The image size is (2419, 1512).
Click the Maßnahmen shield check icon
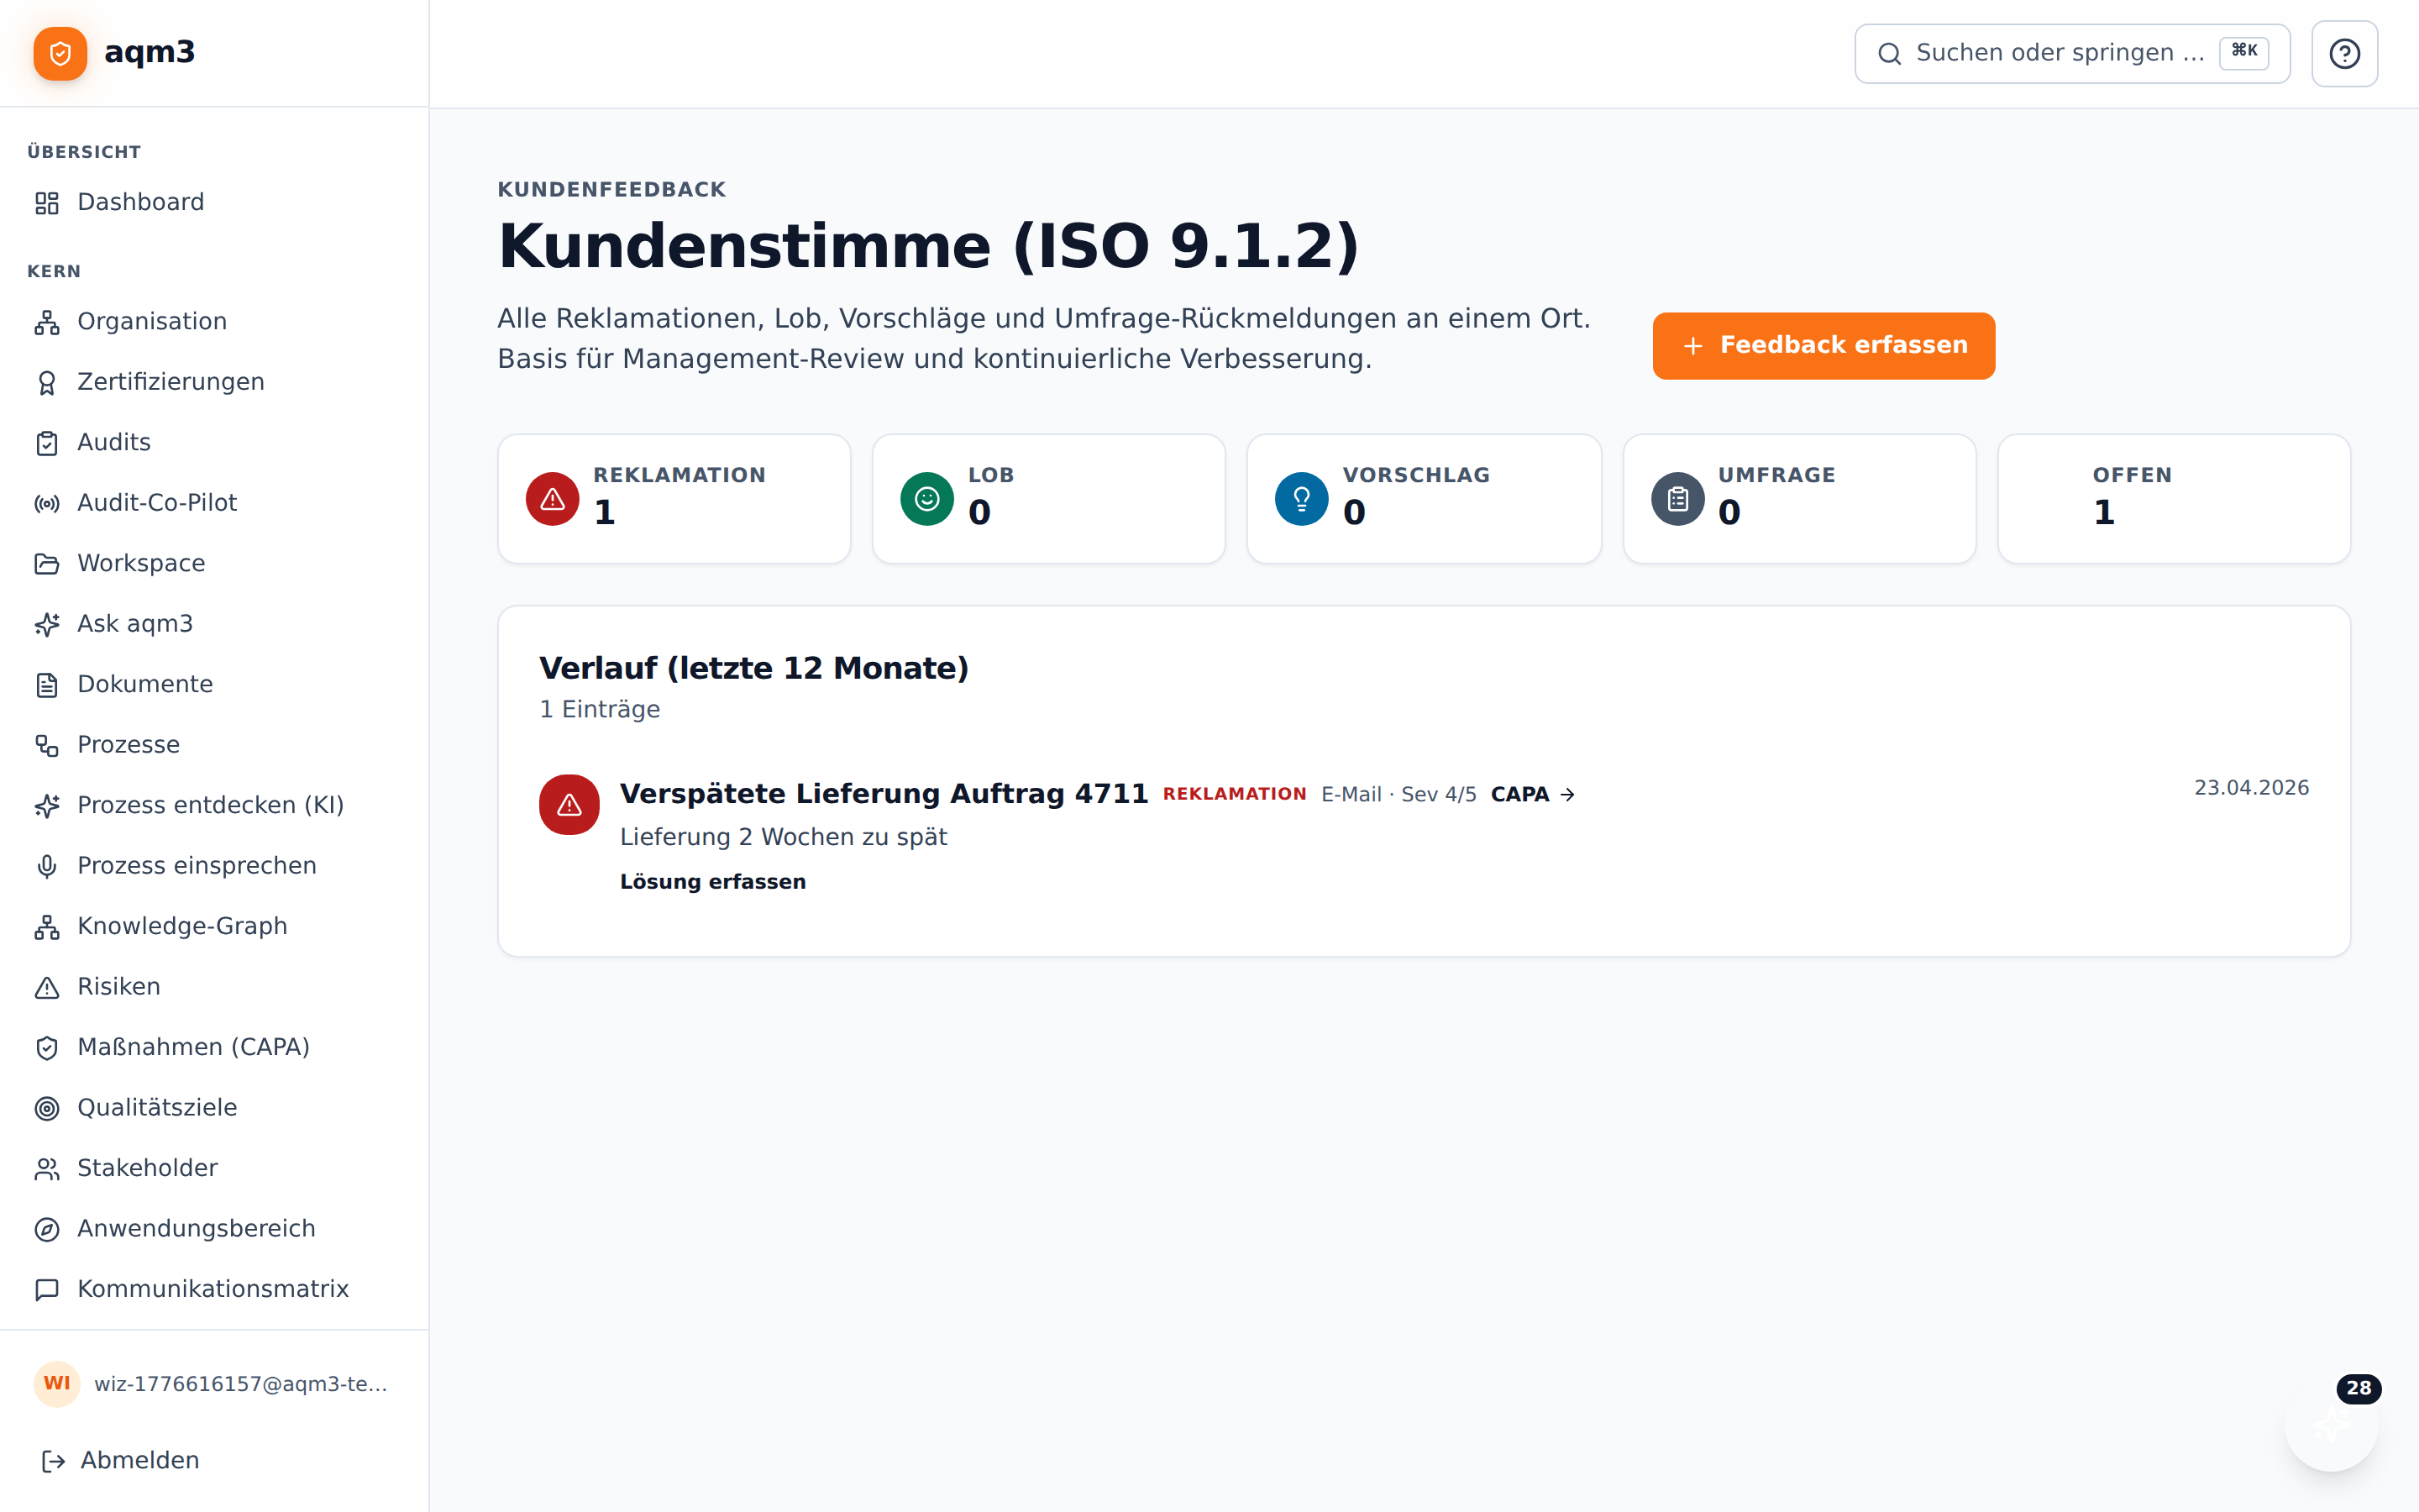(47, 1048)
